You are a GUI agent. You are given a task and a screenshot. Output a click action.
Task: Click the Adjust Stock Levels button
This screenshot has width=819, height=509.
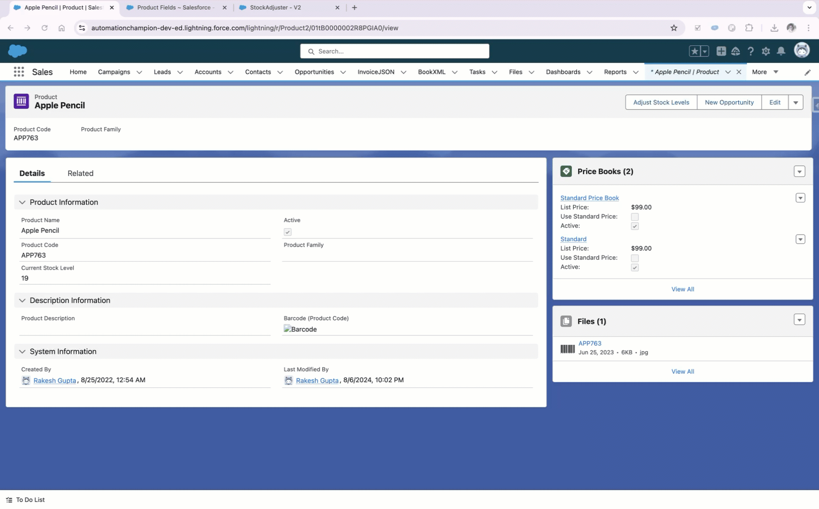coord(661,102)
